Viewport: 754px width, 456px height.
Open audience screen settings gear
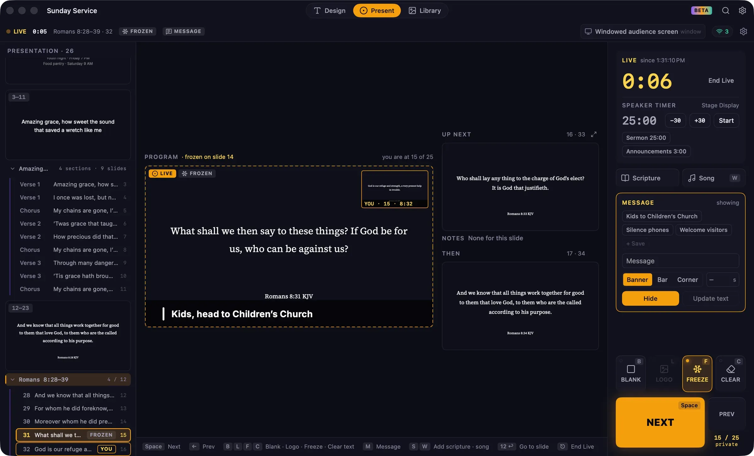coord(743,31)
